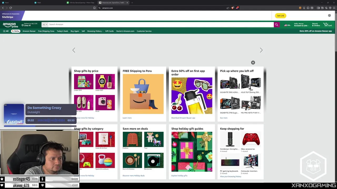Seek in Do Something Crazy track waveform
Viewport: 337px width, 189px height.
[51, 120]
